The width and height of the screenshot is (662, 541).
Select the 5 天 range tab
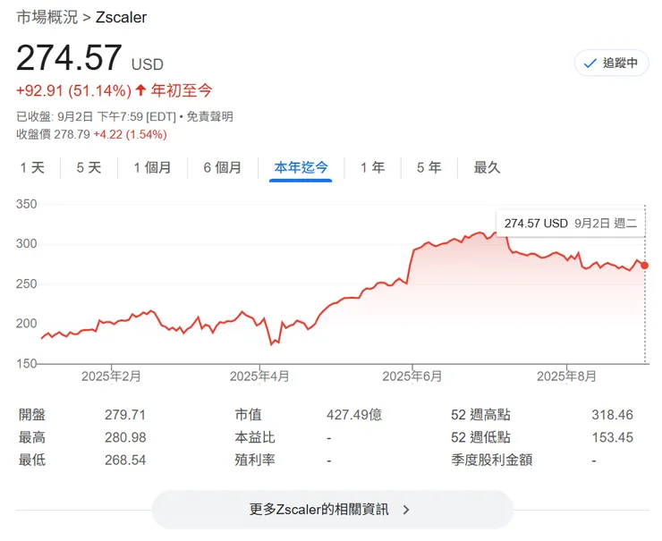[89, 167]
